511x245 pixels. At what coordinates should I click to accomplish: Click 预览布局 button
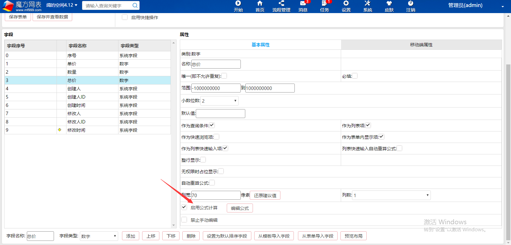click(x=354, y=236)
